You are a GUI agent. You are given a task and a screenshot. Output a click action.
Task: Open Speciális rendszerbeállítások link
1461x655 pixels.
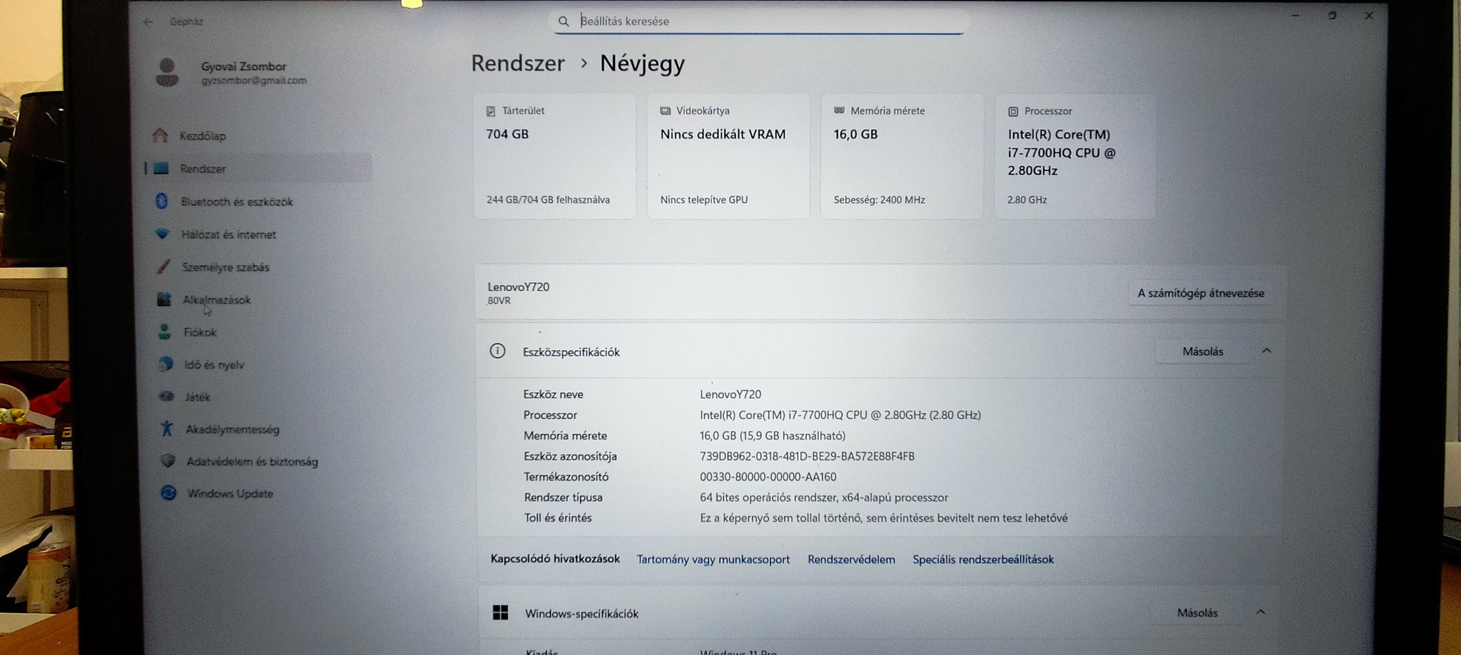click(983, 559)
